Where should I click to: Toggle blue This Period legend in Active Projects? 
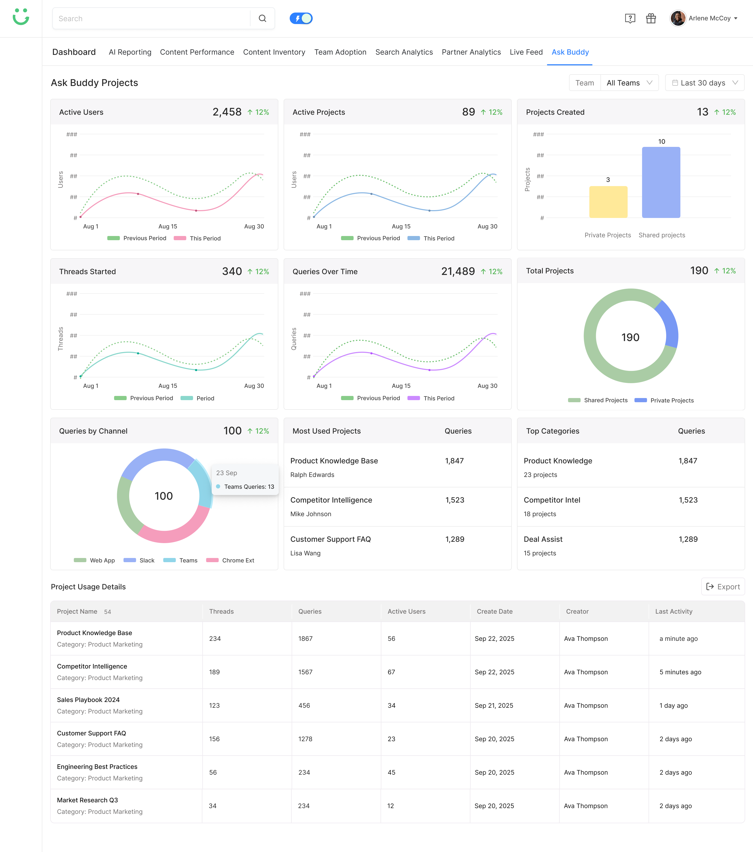[431, 238]
